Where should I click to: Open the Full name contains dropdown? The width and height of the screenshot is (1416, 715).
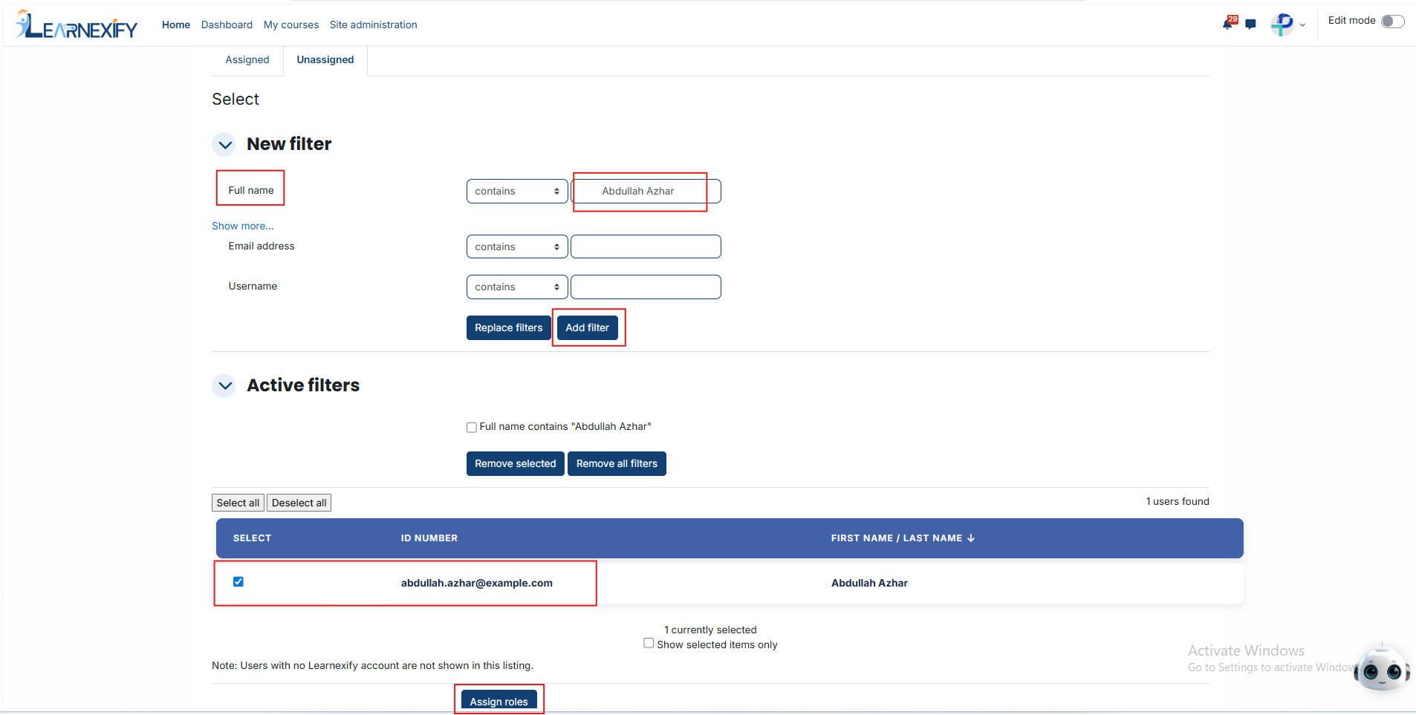pos(517,191)
